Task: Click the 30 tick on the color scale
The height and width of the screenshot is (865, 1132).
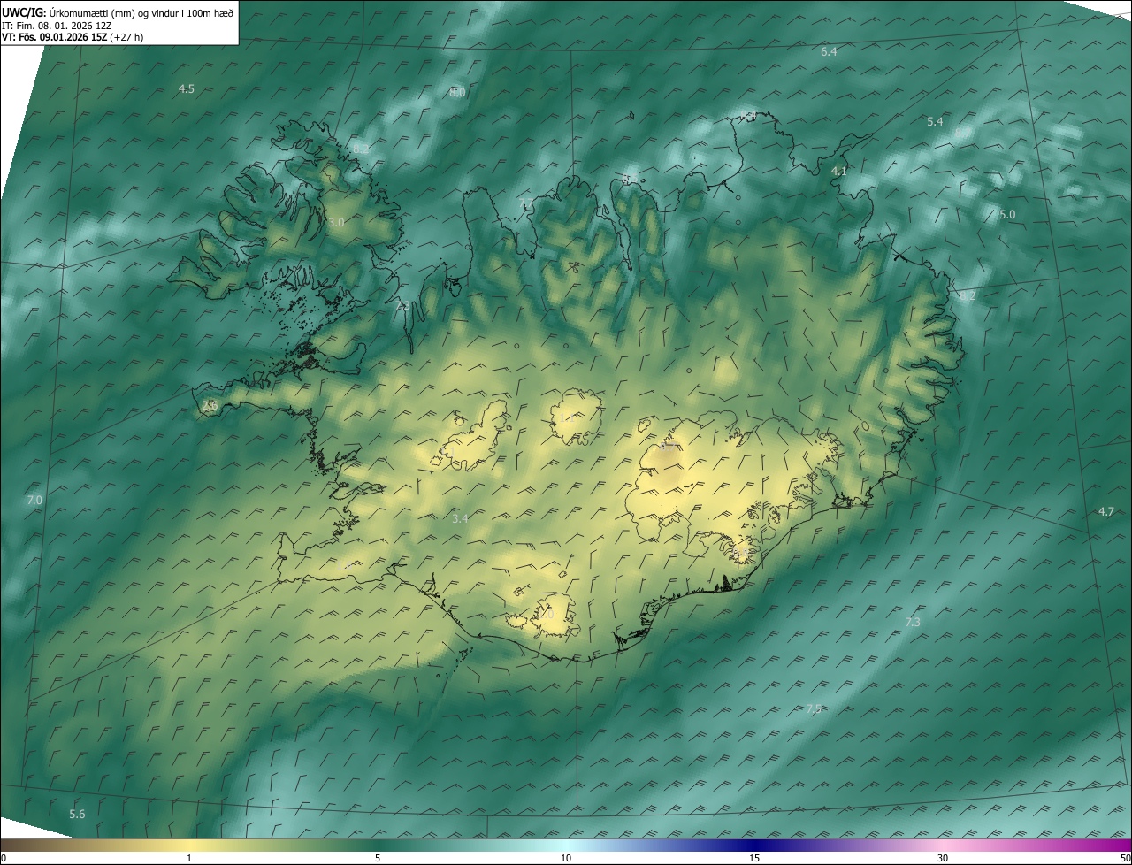Action: point(943,858)
